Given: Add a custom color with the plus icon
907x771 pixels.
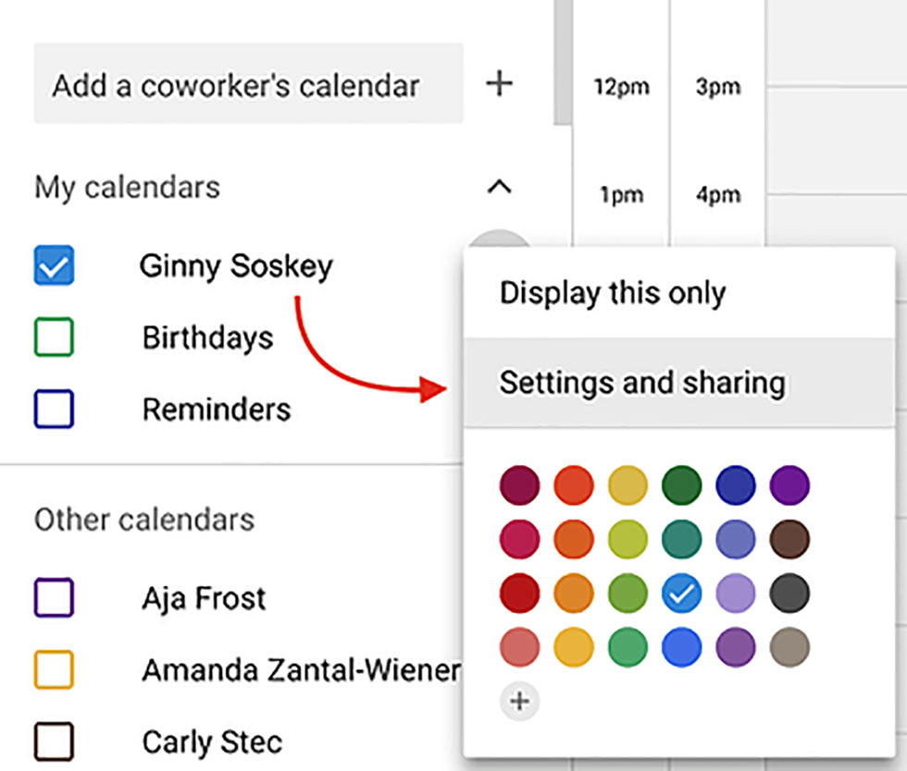Looking at the screenshot, I should pos(519,701).
